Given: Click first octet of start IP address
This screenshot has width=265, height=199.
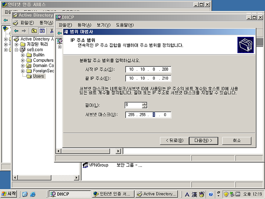Looking at the screenshot, I should (131, 69).
